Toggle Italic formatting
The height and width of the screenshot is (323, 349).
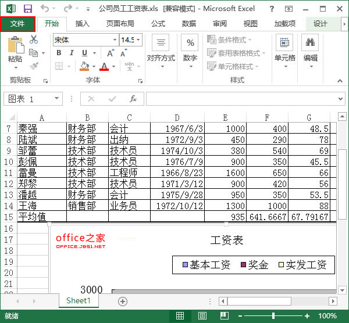coord(72,53)
